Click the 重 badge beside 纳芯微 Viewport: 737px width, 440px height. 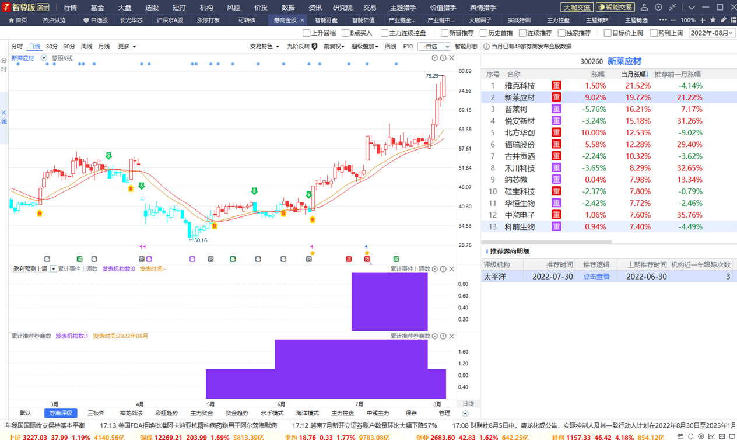[x=556, y=180]
